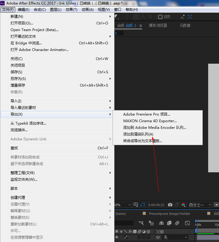Click the Precompose Image Holder tab color label
The width and height of the screenshot is (219, 242).
tap(144, 213)
